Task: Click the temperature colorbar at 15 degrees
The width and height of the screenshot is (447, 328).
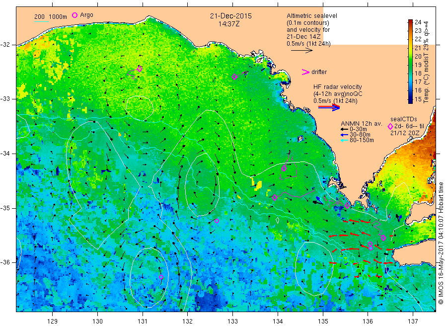Action: pos(410,99)
